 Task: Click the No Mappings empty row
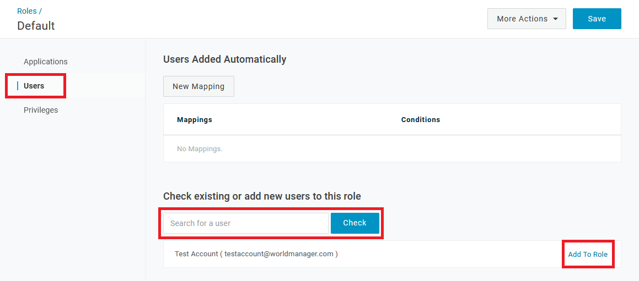point(392,148)
